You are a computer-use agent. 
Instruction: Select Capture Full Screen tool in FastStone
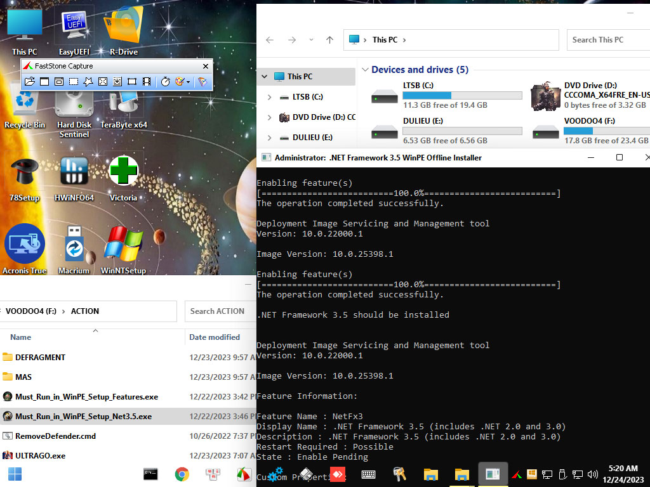[103, 82]
